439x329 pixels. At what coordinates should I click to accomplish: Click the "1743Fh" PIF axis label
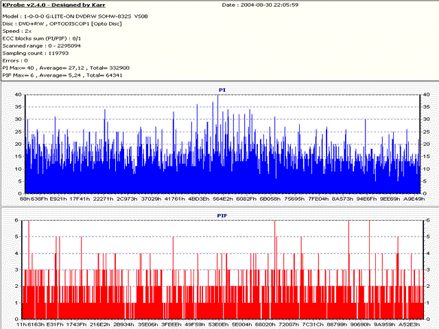tap(76, 324)
